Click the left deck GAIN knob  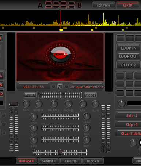(x=26, y=104)
